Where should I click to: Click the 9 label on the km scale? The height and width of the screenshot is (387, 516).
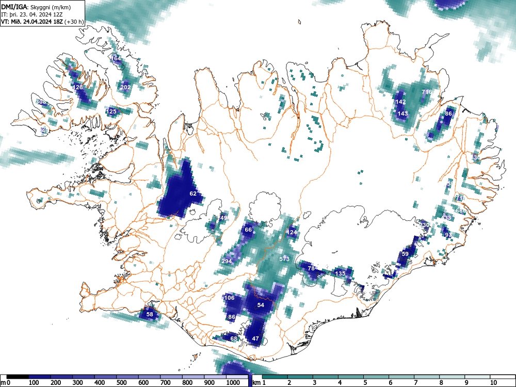tap(466, 382)
